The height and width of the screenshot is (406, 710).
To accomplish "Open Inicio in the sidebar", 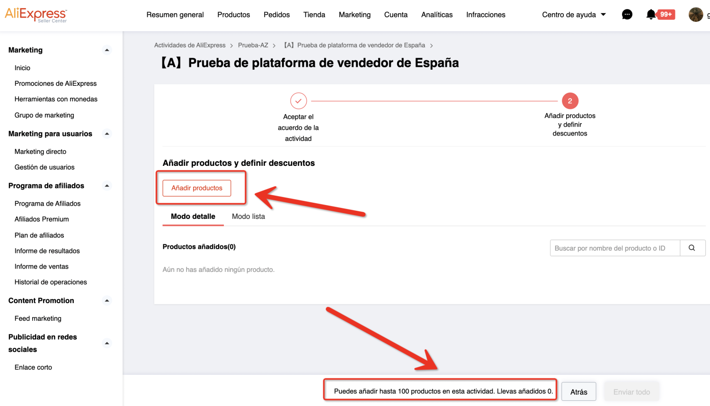I will (22, 68).
